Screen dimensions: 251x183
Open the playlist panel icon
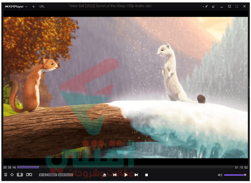(x=6, y=175)
